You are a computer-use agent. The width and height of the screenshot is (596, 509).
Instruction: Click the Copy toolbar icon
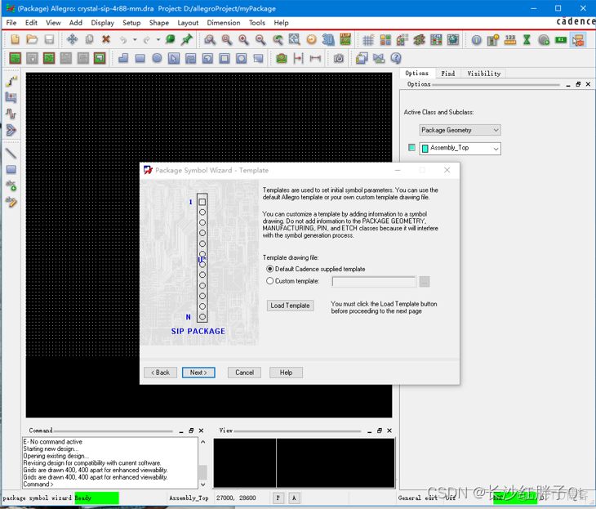point(89,39)
